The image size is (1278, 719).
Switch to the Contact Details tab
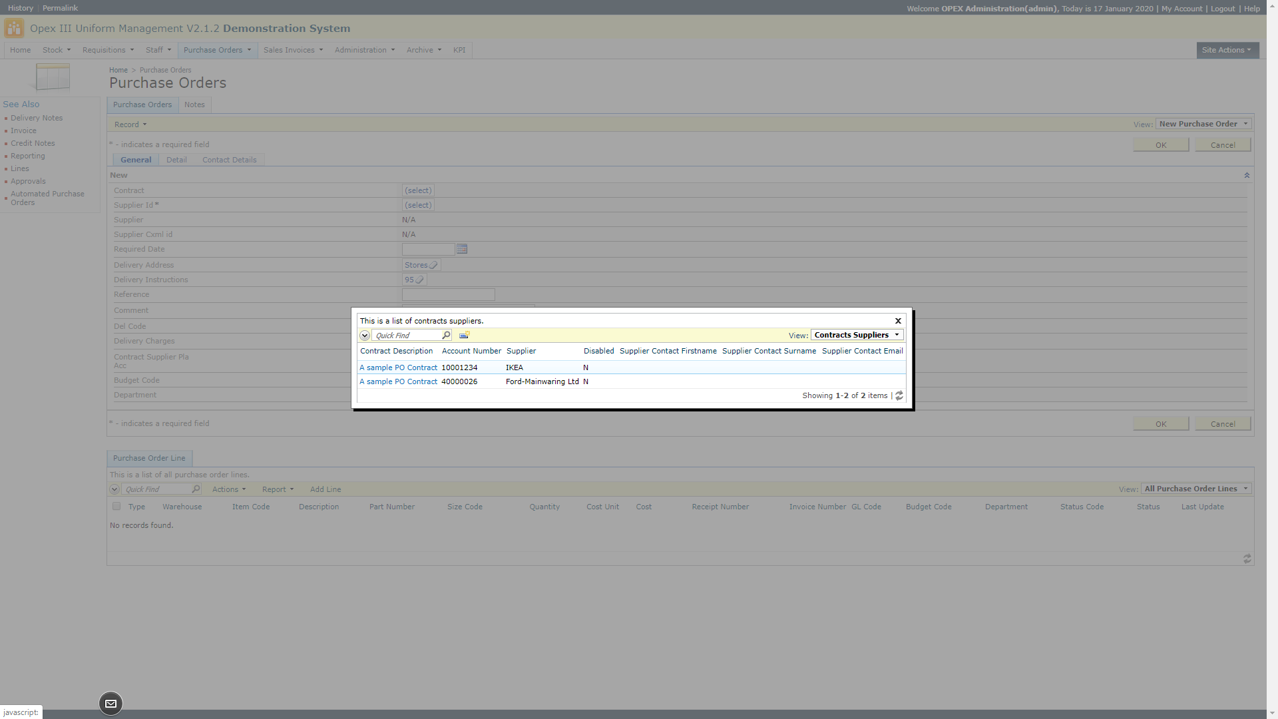coord(229,160)
